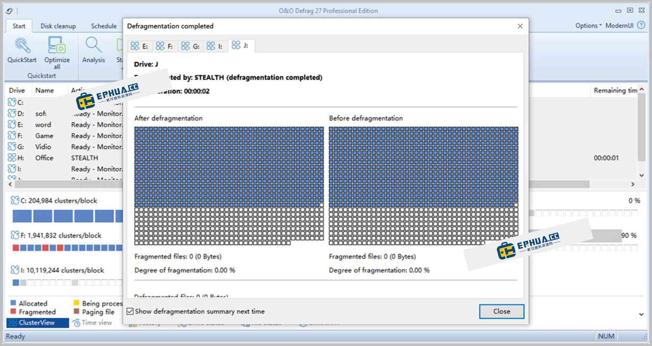Image resolution: width=652 pixels, height=346 pixels.
Task: Open the Time view clock icon
Action: click(77, 323)
